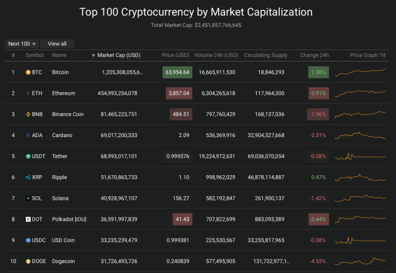Click Ethereum market cap 454,993,254,078
This screenshot has height=273, width=396.
(x=117, y=93)
